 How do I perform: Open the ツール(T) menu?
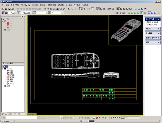(69, 5)
